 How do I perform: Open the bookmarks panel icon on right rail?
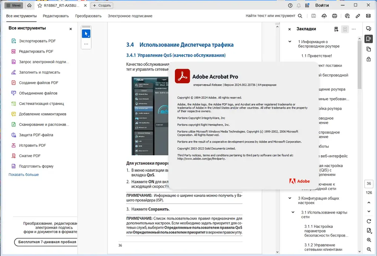click(368, 39)
